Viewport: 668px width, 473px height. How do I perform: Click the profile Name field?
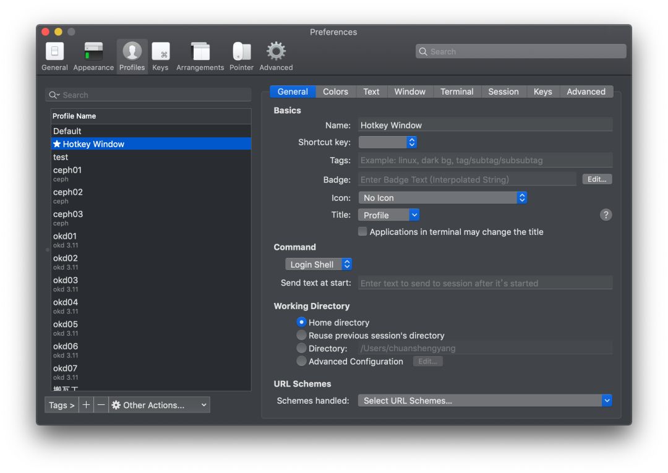click(485, 125)
